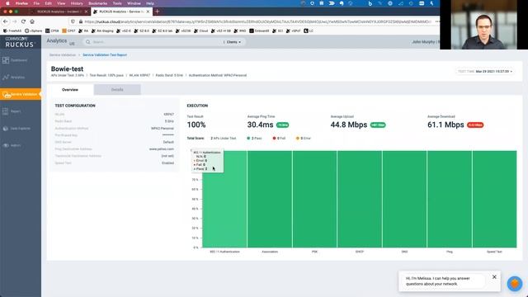Reload the page in Firefox

click(23, 21)
